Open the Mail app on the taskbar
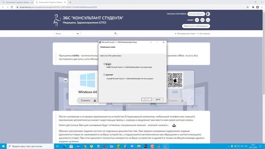Screen dimensions: 265x149 click(78, 146)
